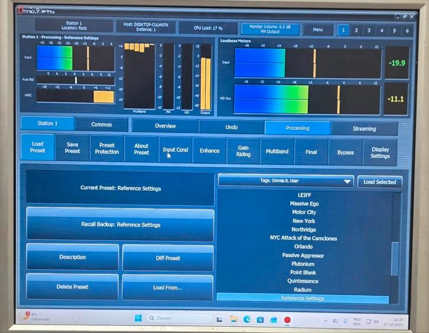Switch to display slot number 3

[x=369, y=30]
